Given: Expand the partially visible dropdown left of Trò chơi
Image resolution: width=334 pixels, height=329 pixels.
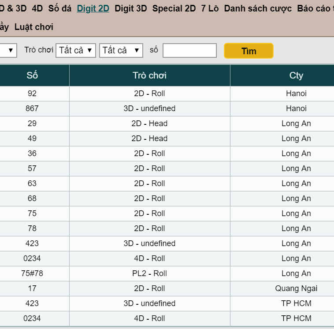Looking at the screenshot, I should (8, 51).
